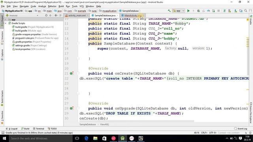The image size is (253, 142).
Task: Click the Collapse All icon in Project panel
Action: (x=50, y=15)
